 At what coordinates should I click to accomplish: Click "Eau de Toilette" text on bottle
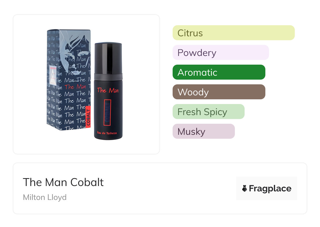(108, 133)
